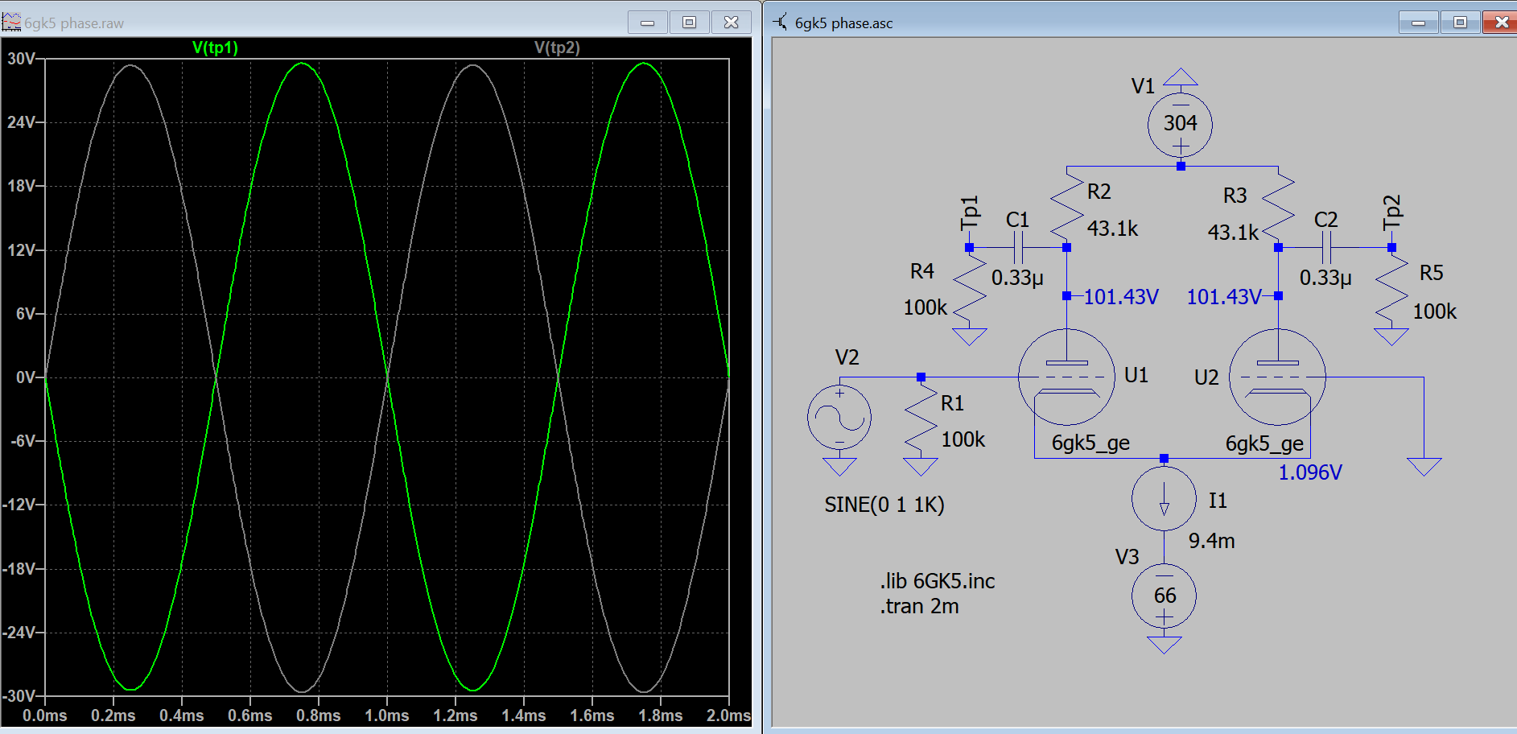Click R3's 43.1k value

coord(1233,233)
